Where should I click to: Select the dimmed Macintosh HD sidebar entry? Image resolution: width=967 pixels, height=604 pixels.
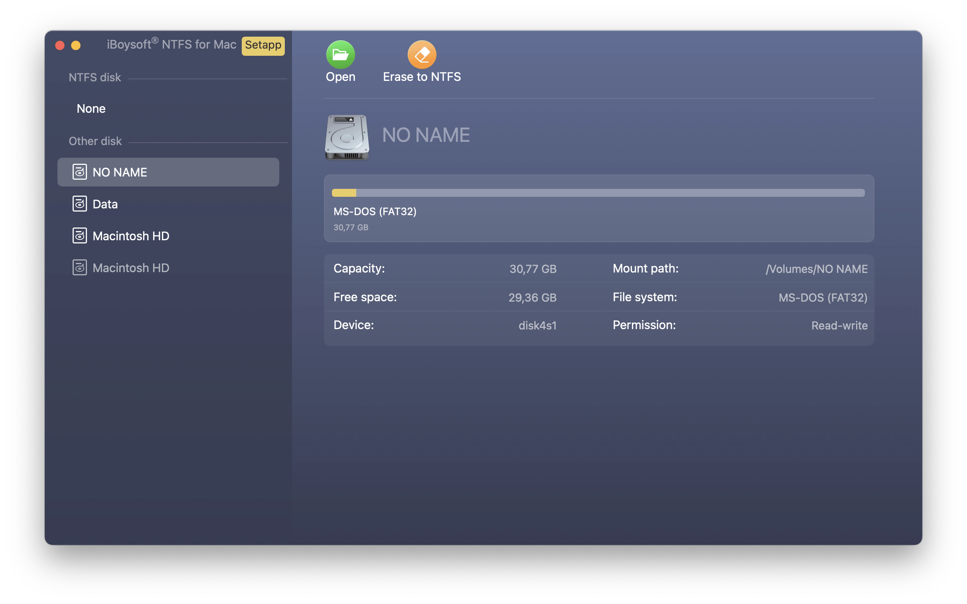[x=168, y=268]
